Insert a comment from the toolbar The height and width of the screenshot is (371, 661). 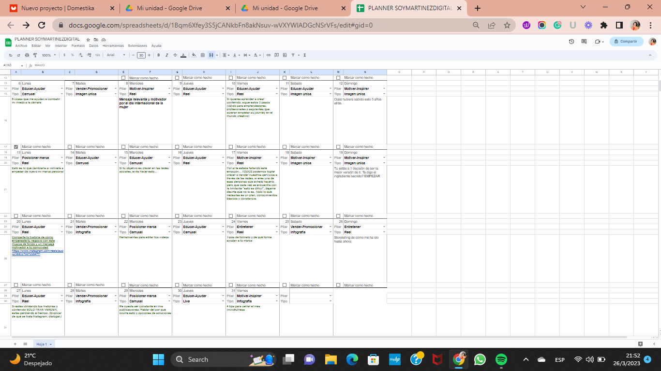click(276, 55)
